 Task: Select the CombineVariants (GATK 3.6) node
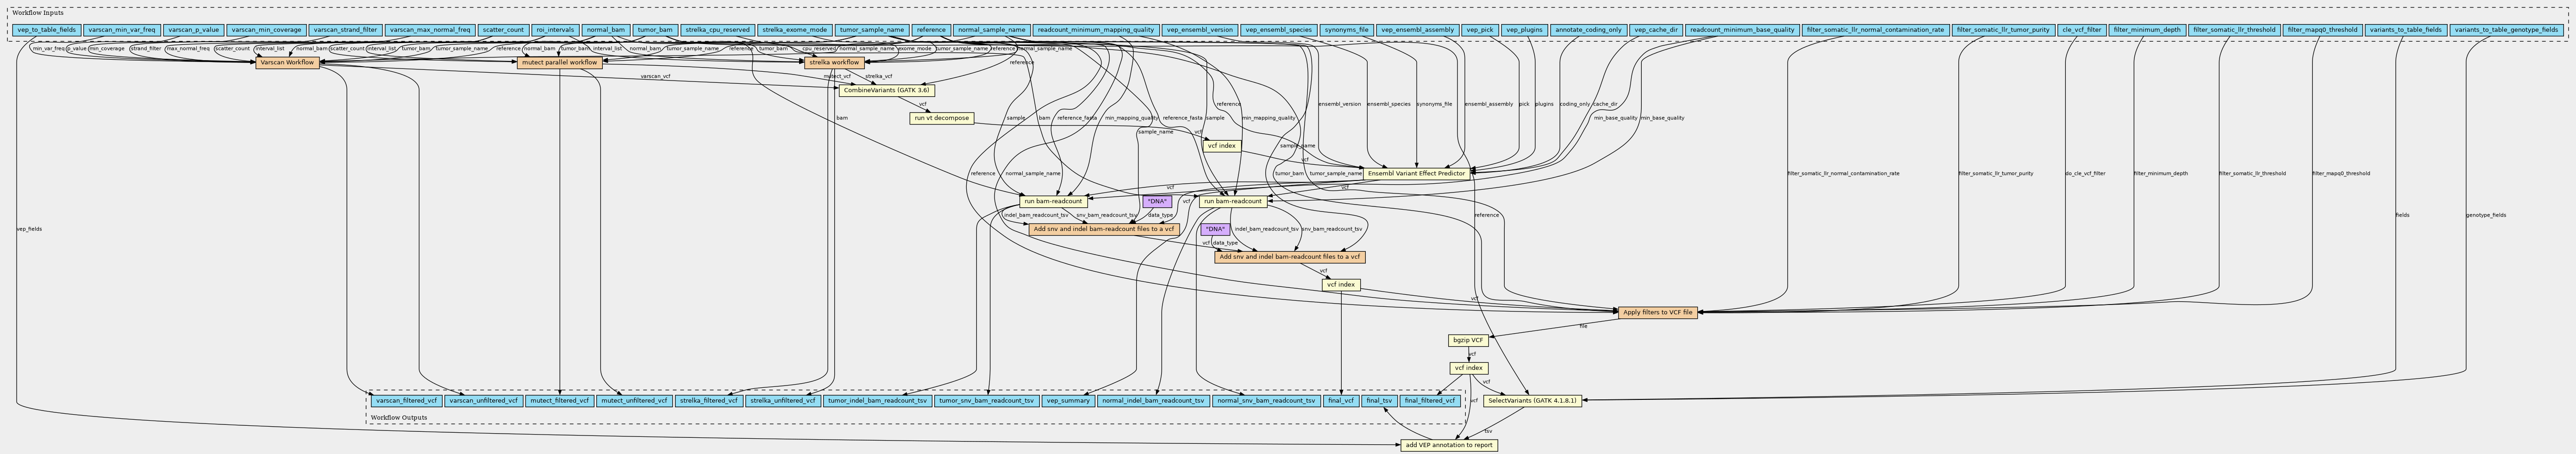tap(886, 90)
